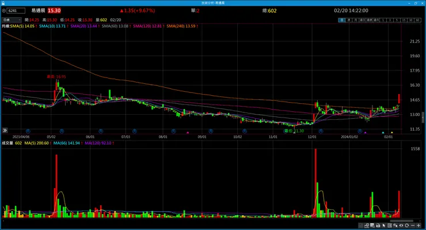Screen dimensions: 426x230
Task: Toggle the eye visibility icon in bottom toolbar
Action: (x=401, y=225)
